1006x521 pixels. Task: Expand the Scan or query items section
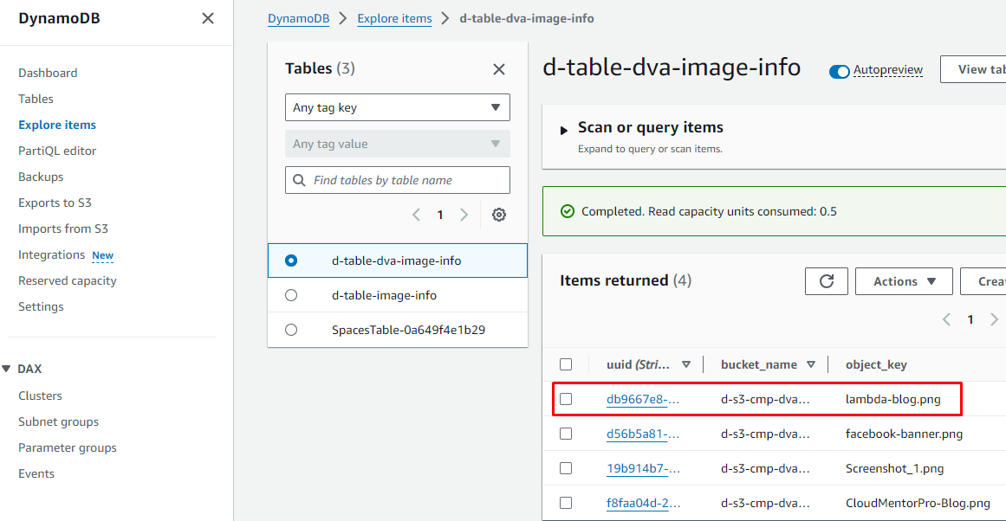[x=564, y=131]
